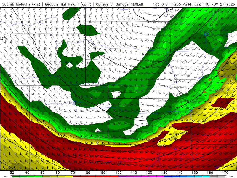Select the purple swatch just after 100

[122, 176]
